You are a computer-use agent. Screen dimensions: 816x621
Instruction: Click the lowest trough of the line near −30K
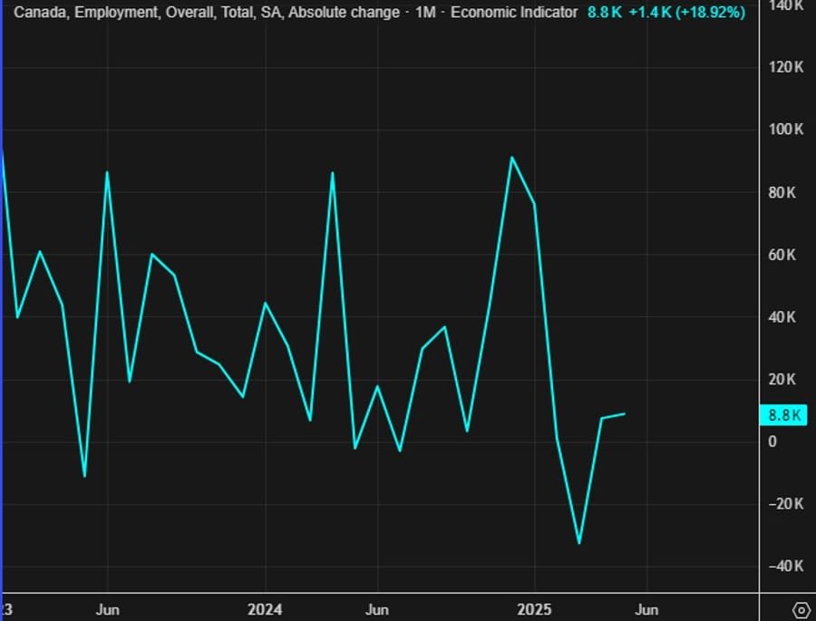coord(578,543)
